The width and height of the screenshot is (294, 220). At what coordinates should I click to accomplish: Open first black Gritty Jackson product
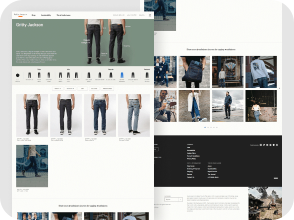32,115
